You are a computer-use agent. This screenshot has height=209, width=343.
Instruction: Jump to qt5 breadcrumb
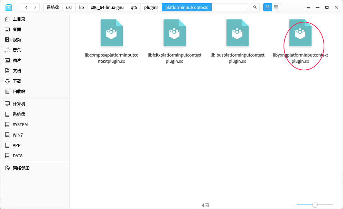(x=134, y=8)
